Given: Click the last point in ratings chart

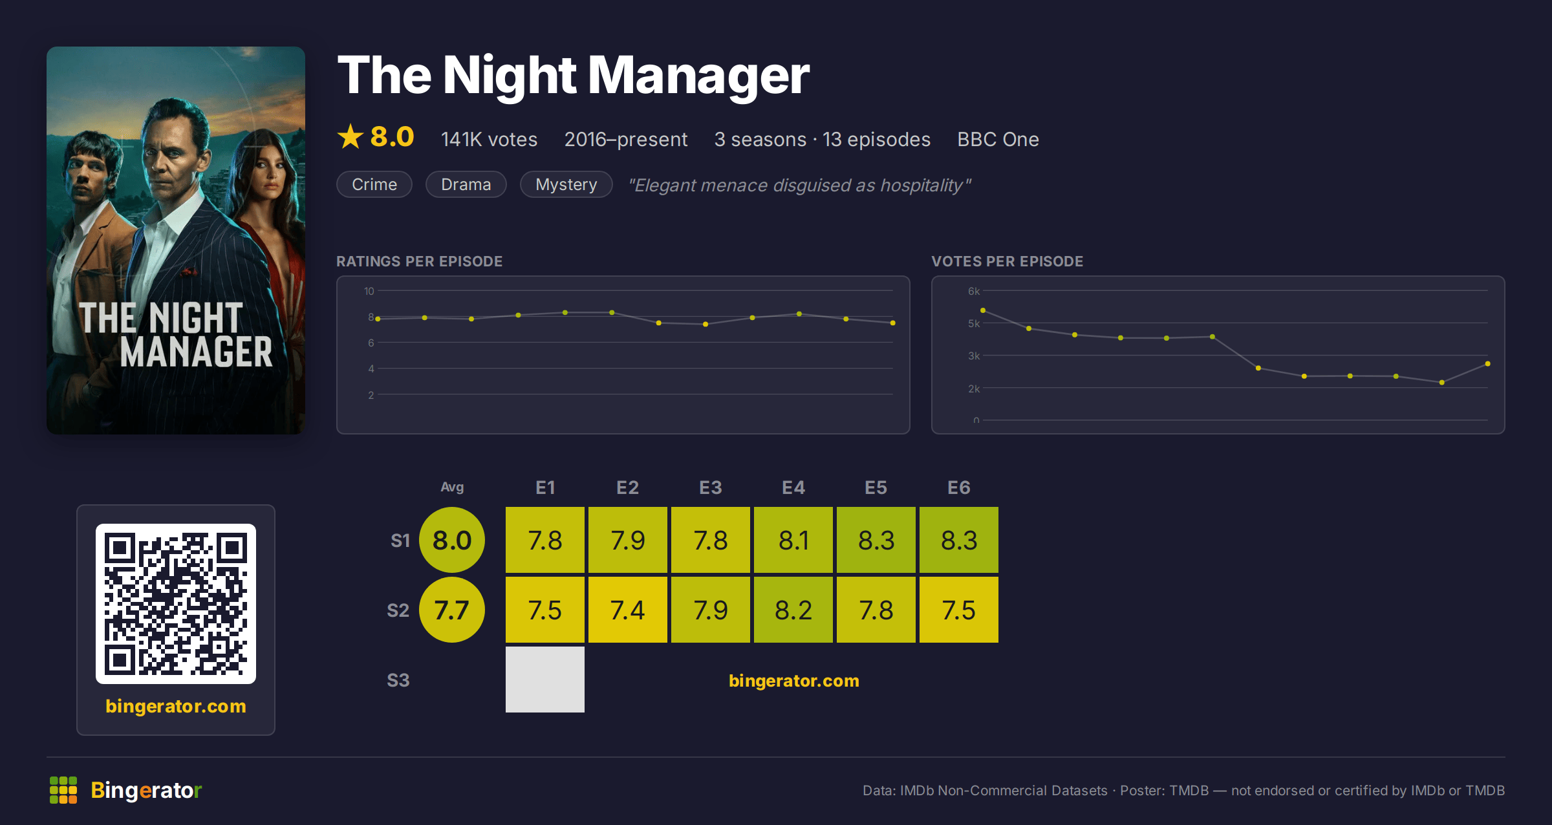Looking at the screenshot, I should click(893, 323).
